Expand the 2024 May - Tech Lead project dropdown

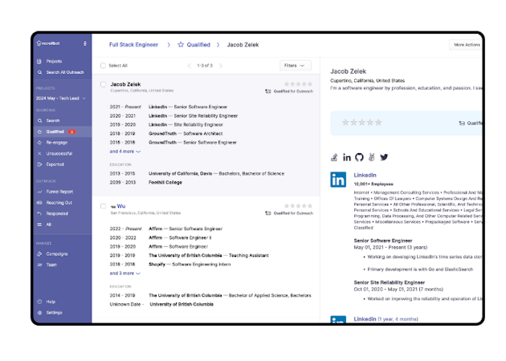[x=61, y=98]
